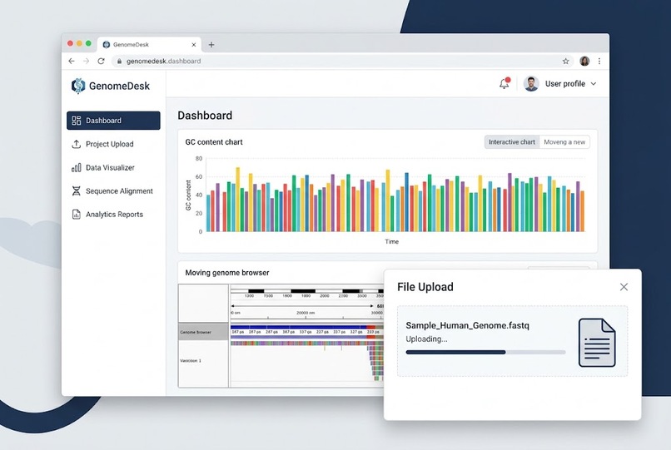Click the upload progress bar
The image size is (671, 450).
click(x=485, y=353)
